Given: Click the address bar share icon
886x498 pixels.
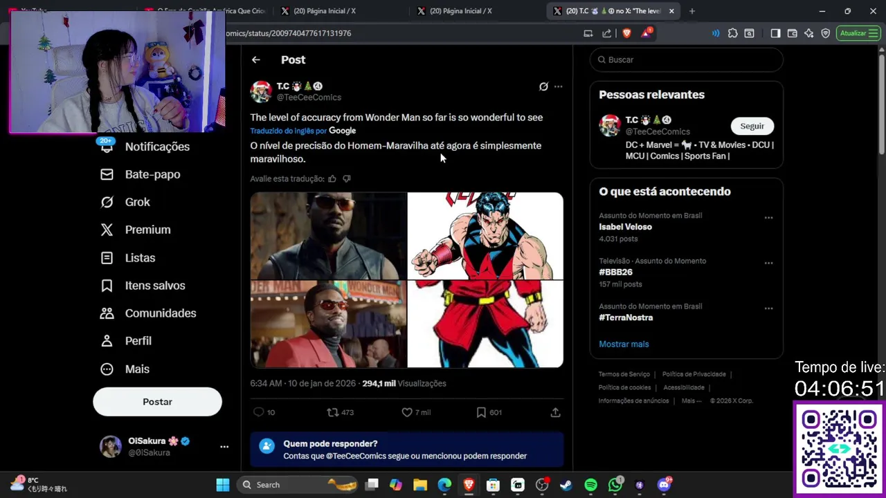Looking at the screenshot, I should [x=607, y=33].
